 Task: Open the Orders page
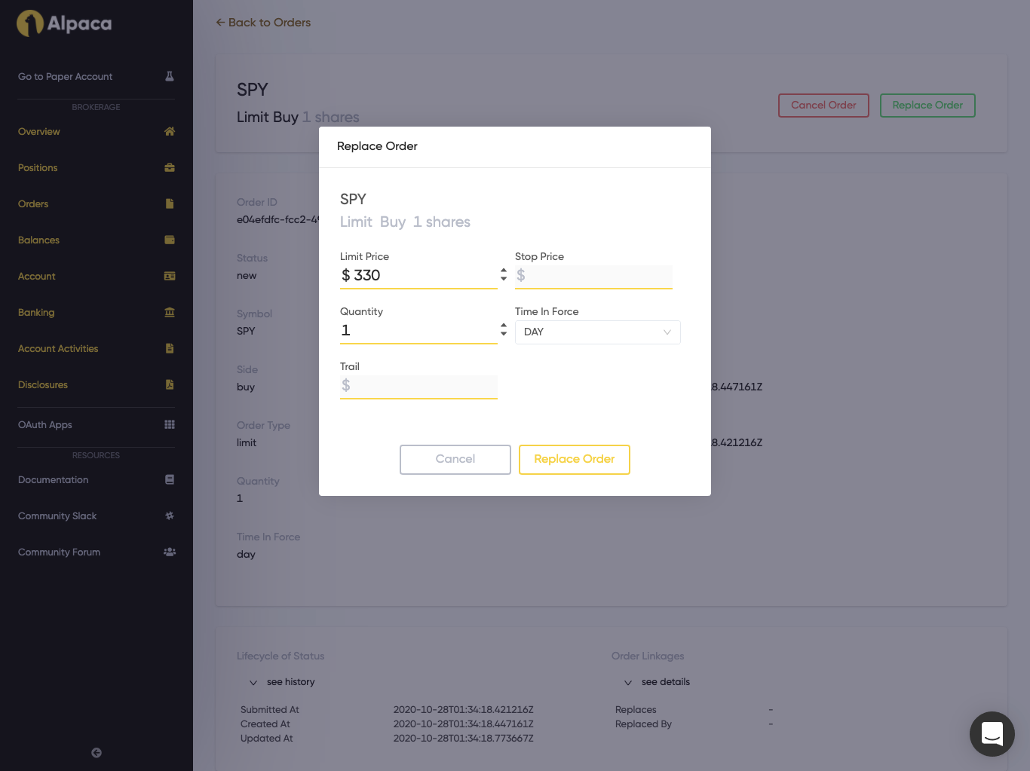tap(33, 204)
